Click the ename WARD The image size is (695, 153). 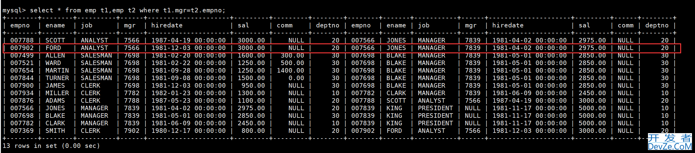point(53,63)
